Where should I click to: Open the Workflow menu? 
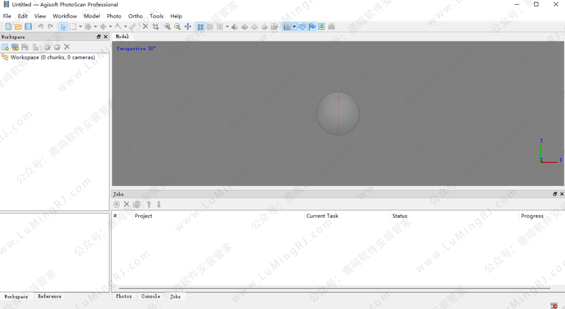(x=64, y=16)
